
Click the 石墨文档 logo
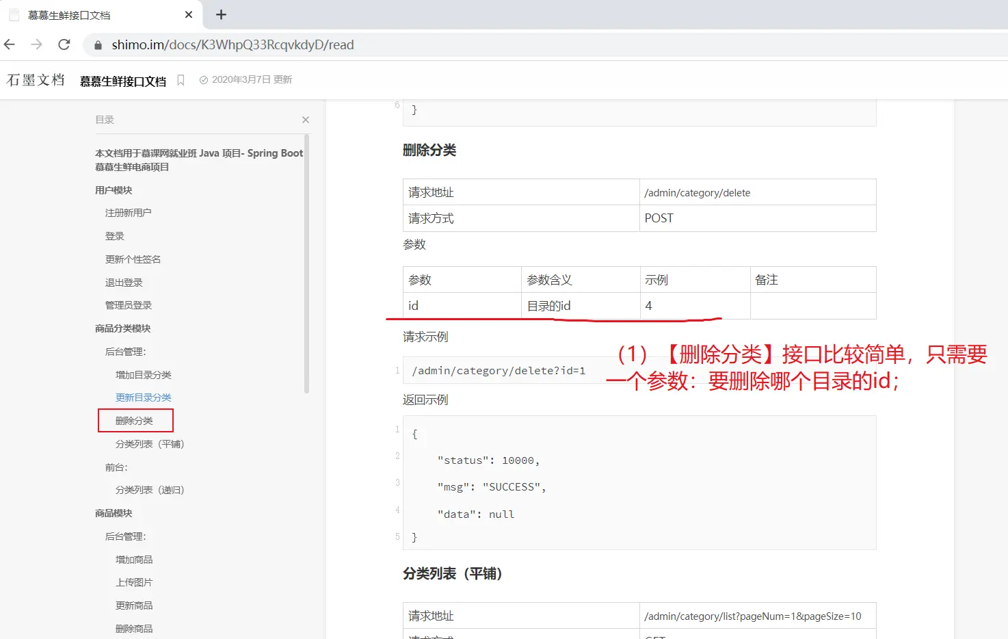pyautogui.click(x=36, y=80)
